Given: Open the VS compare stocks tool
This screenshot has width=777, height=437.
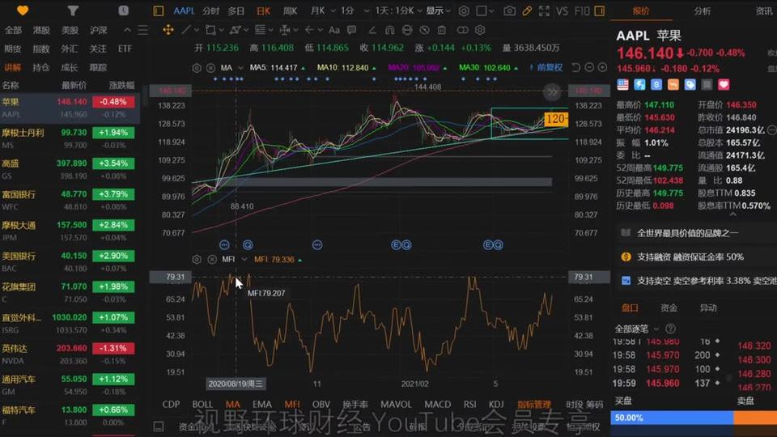Looking at the screenshot, I should click(x=562, y=11).
